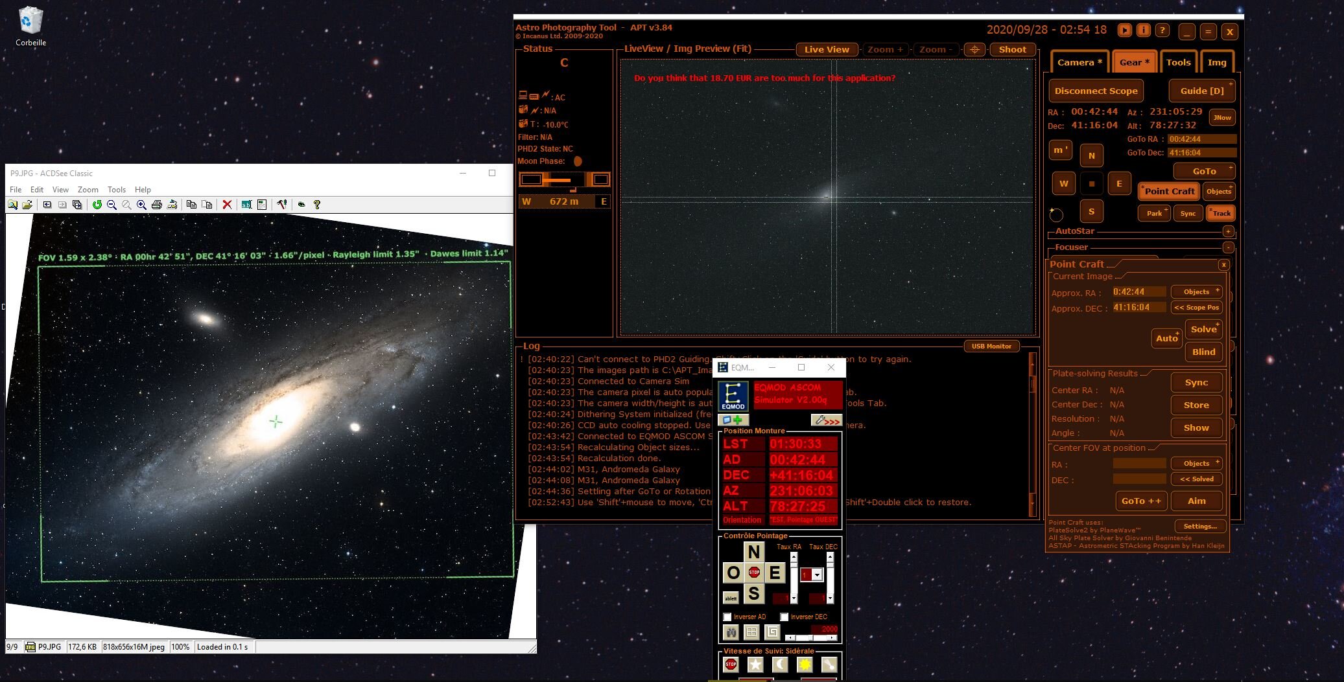Switch to the Camera tab in APT
1344x682 pixels.
[1079, 62]
